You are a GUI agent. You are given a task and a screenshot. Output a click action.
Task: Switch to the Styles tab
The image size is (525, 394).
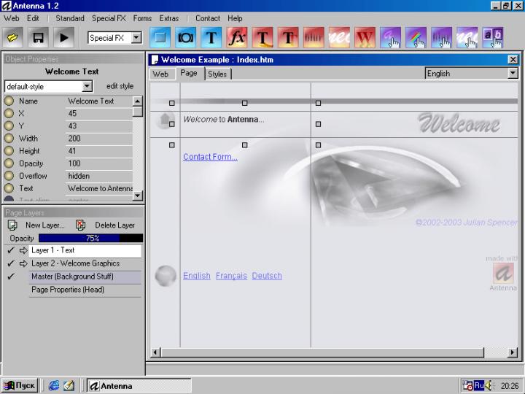pyautogui.click(x=217, y=74)
